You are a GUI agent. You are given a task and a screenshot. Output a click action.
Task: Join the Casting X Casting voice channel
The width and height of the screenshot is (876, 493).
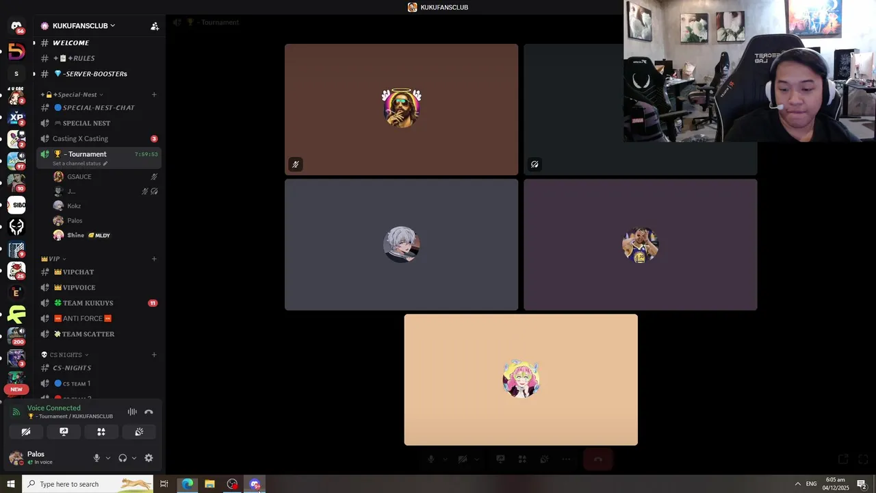pyautogui.click(x=99, y=138)
